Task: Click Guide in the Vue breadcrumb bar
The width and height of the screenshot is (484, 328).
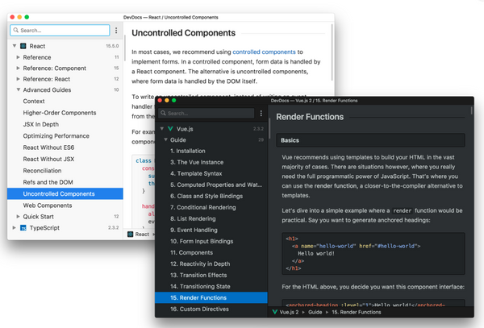Action: (x=315, y=312)
